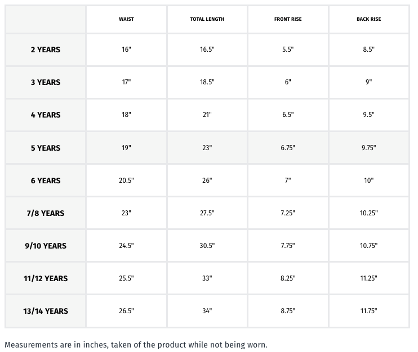
Task: Click the TOTAL LENGTH column header
Action: [207, 19]
